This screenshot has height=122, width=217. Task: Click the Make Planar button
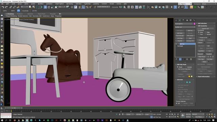click(202, 57)
